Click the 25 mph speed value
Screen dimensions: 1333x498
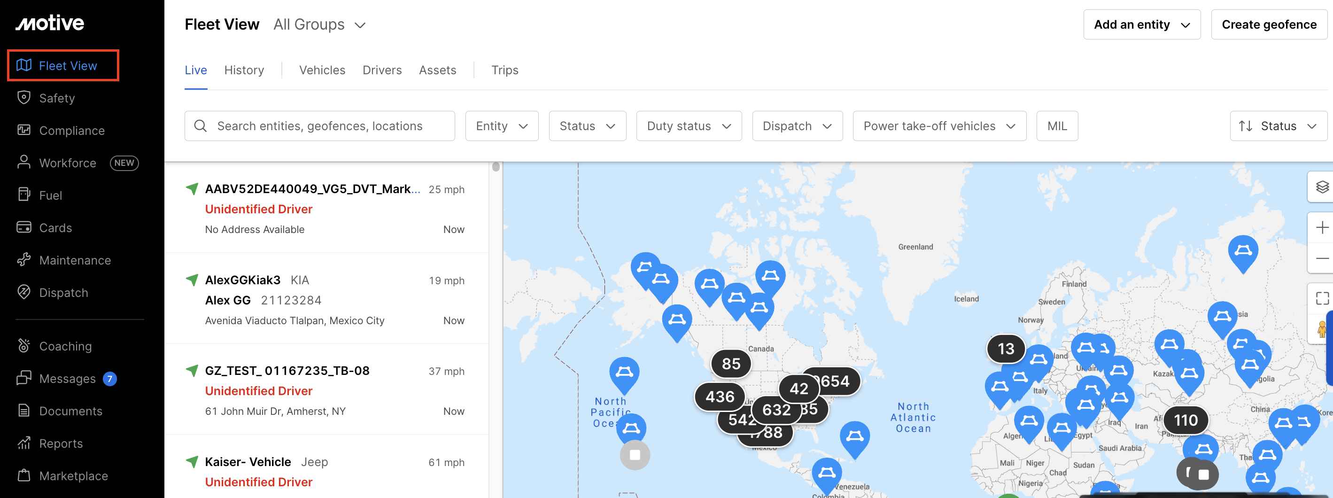point(446,189)
